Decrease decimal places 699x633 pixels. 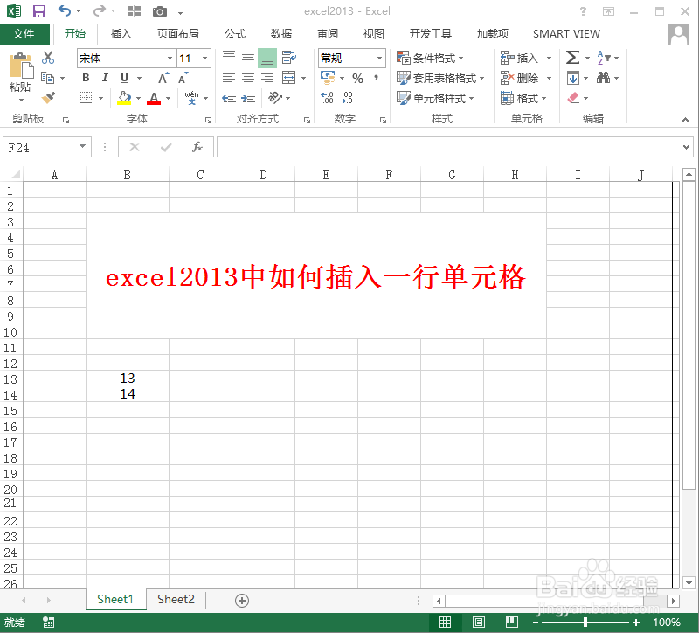tap(346, 98)
